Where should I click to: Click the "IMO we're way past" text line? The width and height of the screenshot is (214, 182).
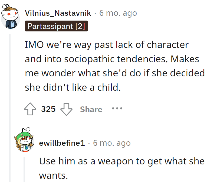pyautogui.click(x=107, y=45)
